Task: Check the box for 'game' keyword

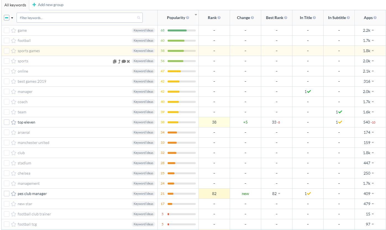Action: (7, 30)
